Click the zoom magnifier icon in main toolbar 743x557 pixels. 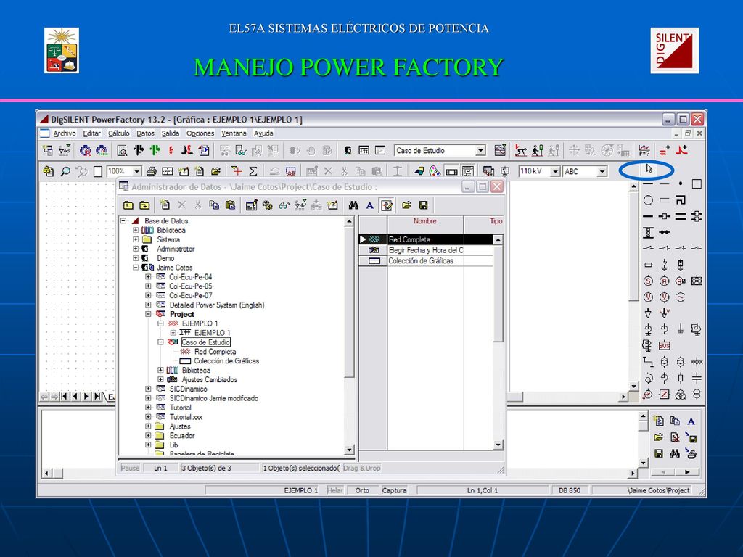click(x=65, y=171)
